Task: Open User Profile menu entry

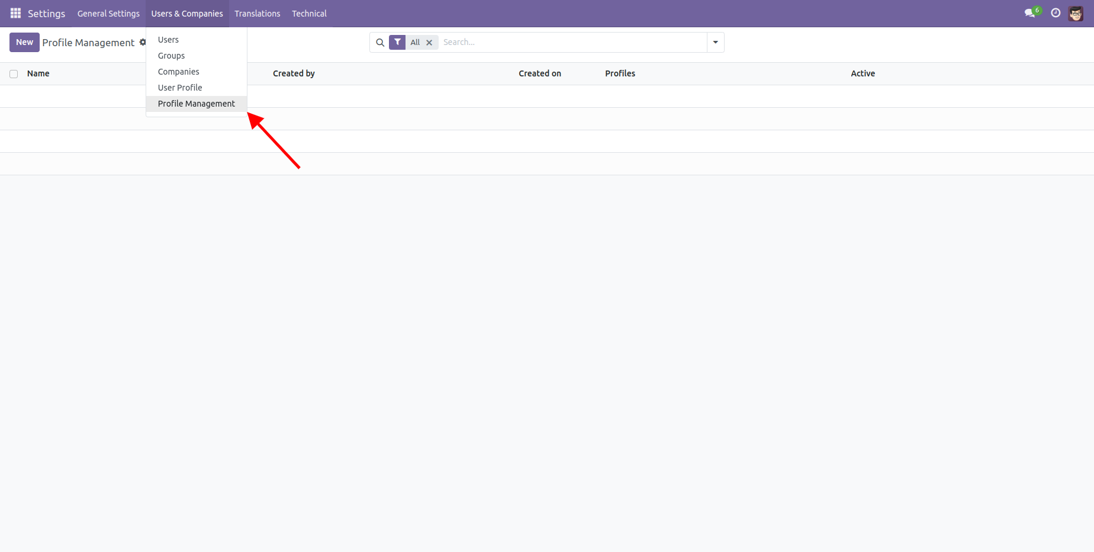Action: 180,88
